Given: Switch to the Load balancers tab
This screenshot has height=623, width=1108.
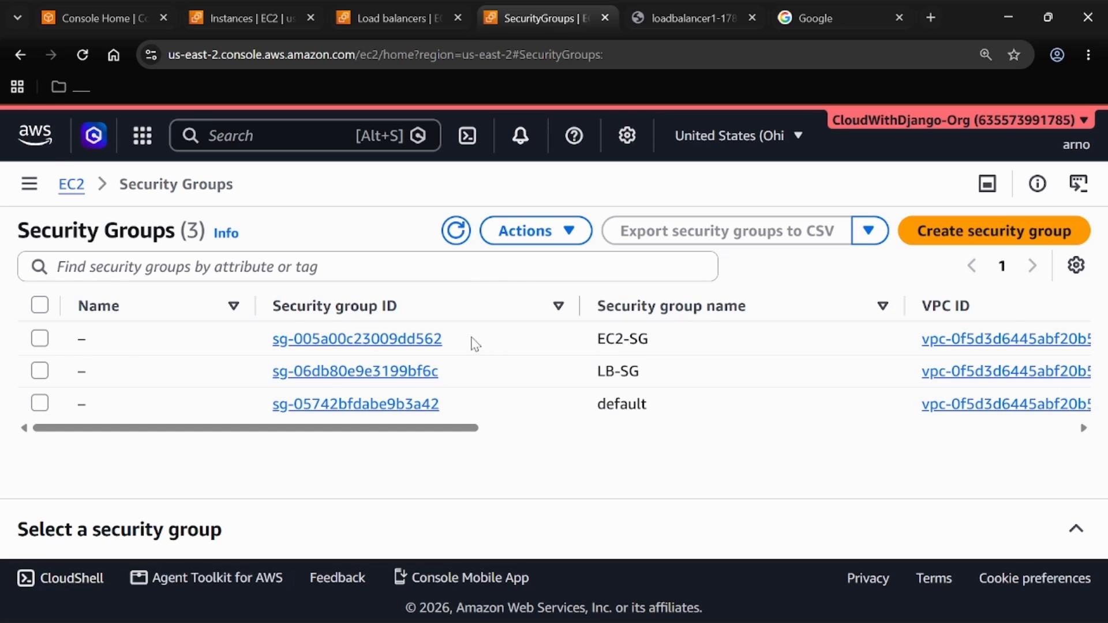Looking at the screenshot, I should click(x=399, y=18).
